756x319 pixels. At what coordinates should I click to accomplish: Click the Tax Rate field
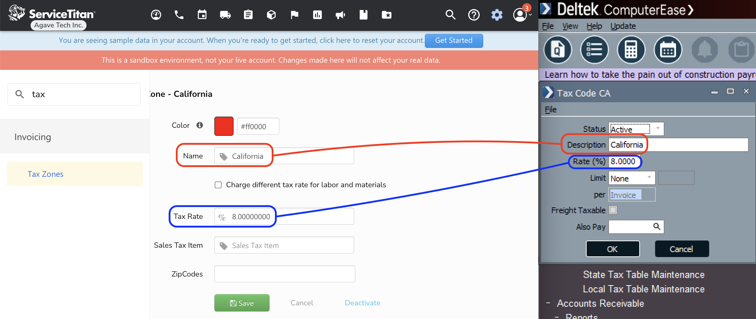pyautogui.click(x=284, y=216)
